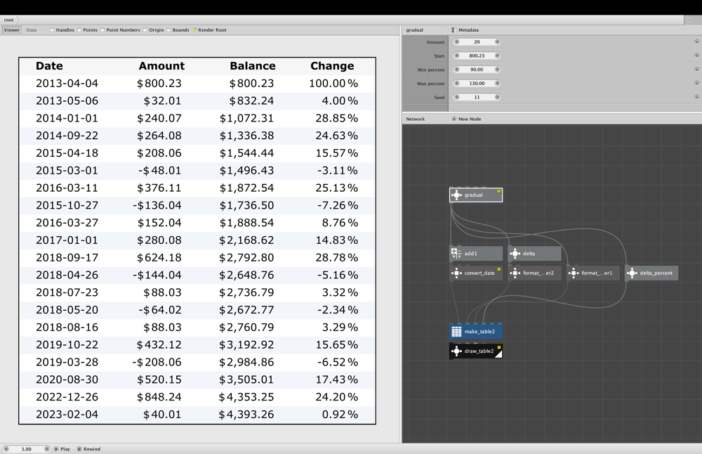The height and width of the screenshot is (454, 702).
Task: Click balance cell $4,393.26
Action: tap(246, 415)
